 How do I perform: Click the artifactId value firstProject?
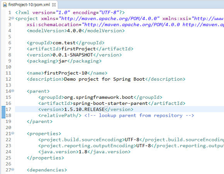tap(78, 49)
